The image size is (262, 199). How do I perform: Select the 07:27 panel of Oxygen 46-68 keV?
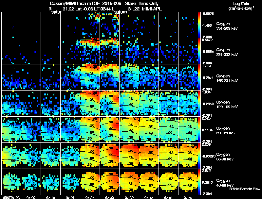click(90, 182)
